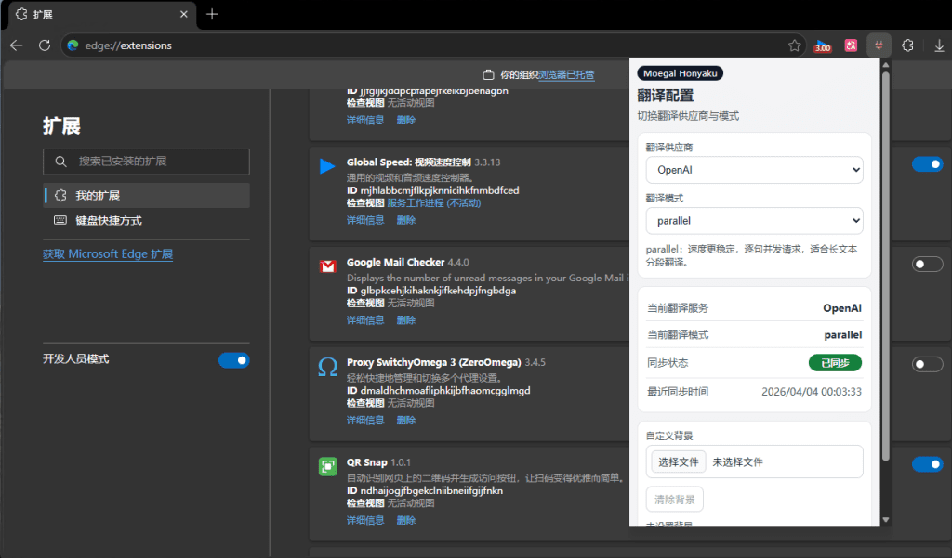
Task: Enable the Google Mail Checker toggle
Action: point(927,265)
